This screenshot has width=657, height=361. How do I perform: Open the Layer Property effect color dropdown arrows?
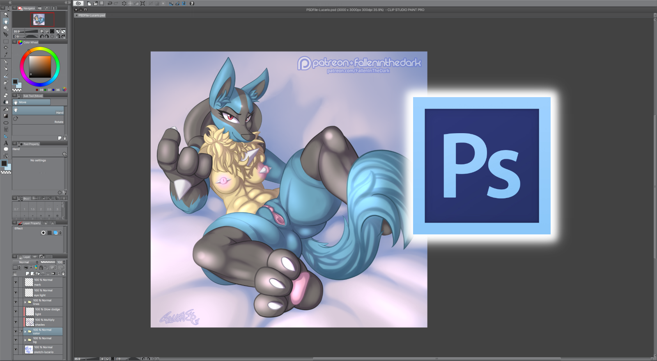click(60, 233)
